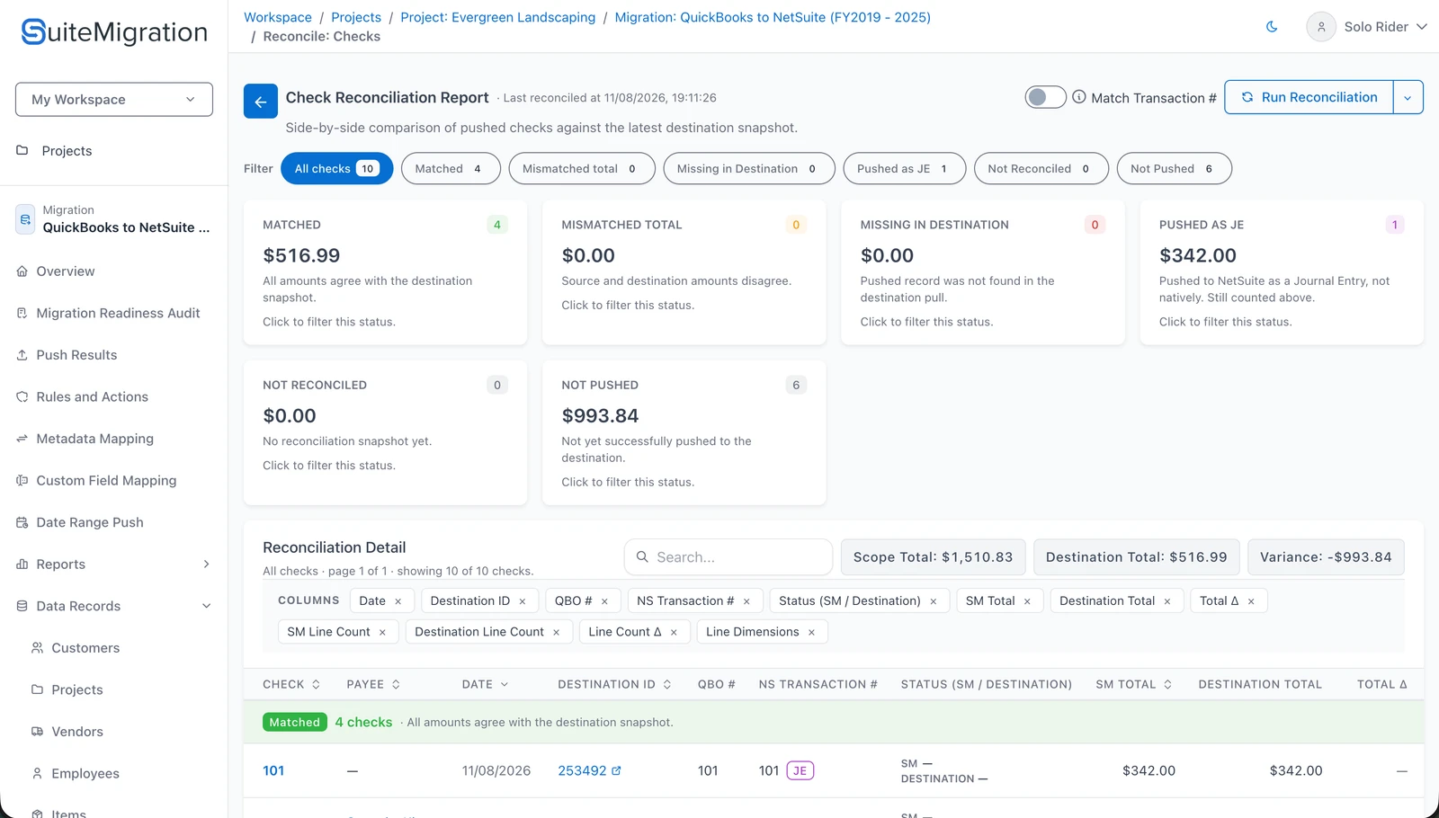
Task: Filter by Matched checks pill
Action: [451, 168]
